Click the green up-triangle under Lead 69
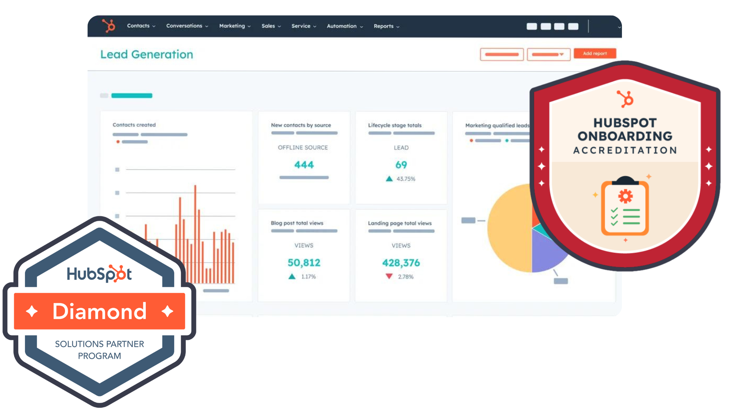 [x=389, y=179]
